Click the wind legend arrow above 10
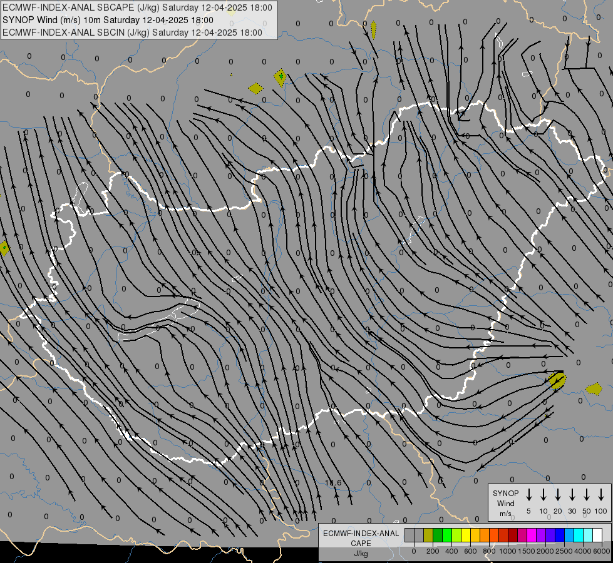Image resolution: width=613 pixels, height=563 pixels. pyautogui.click(x=543, y=495)
